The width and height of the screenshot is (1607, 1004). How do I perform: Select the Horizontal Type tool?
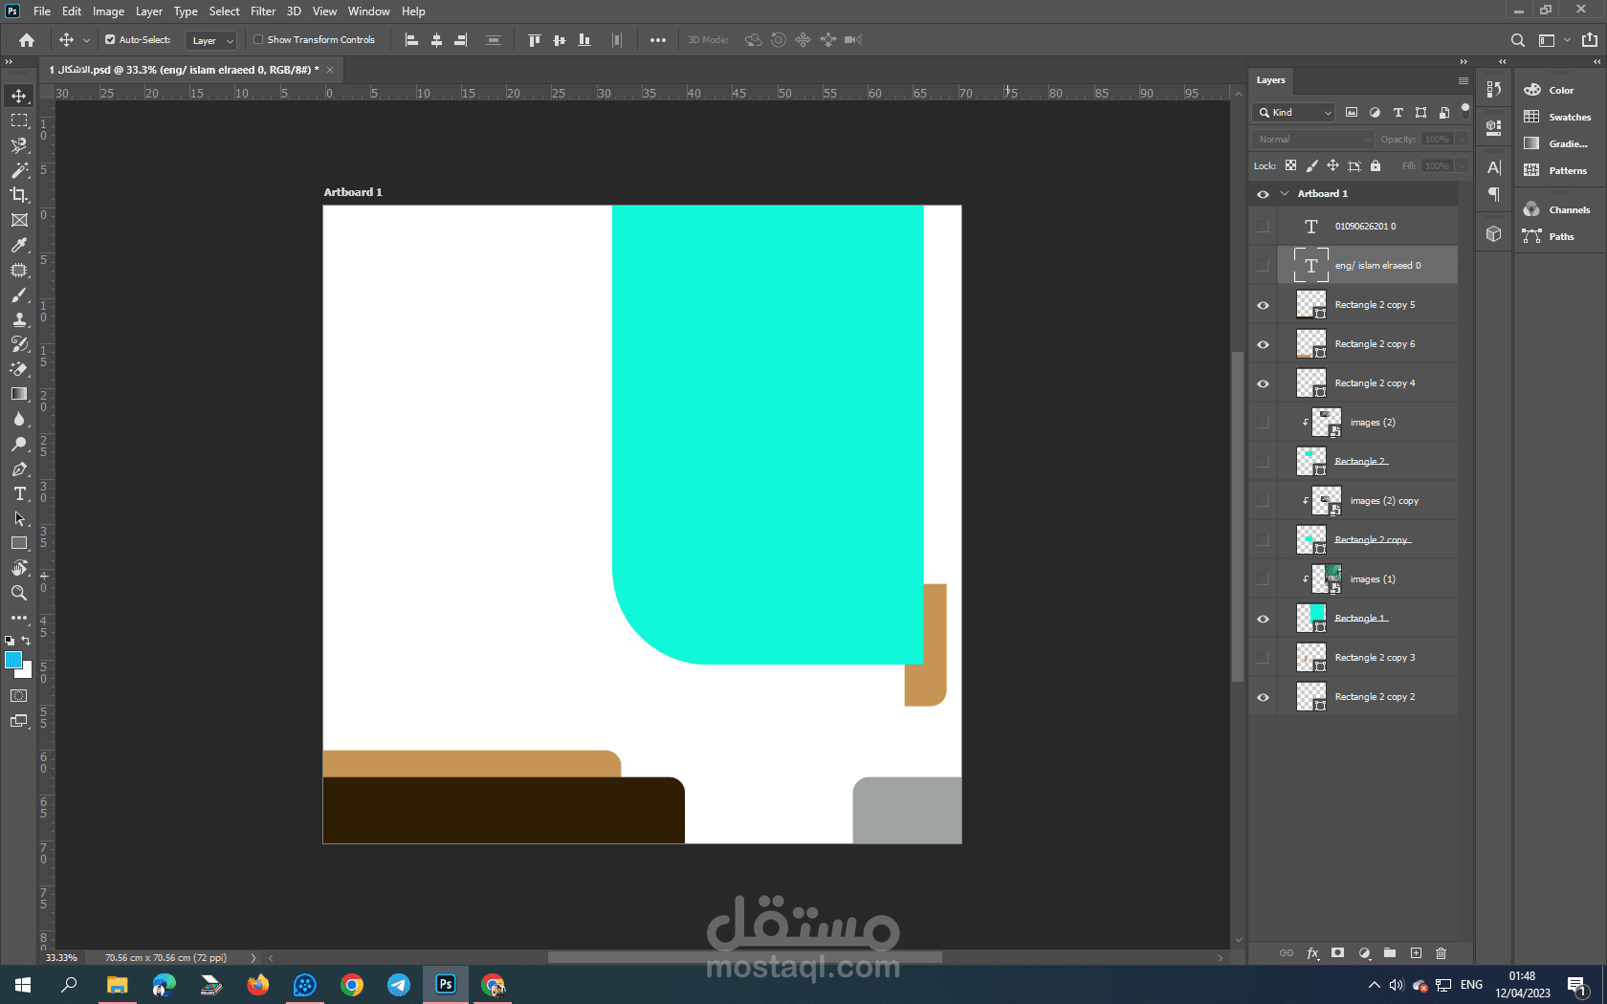(19, 493)
